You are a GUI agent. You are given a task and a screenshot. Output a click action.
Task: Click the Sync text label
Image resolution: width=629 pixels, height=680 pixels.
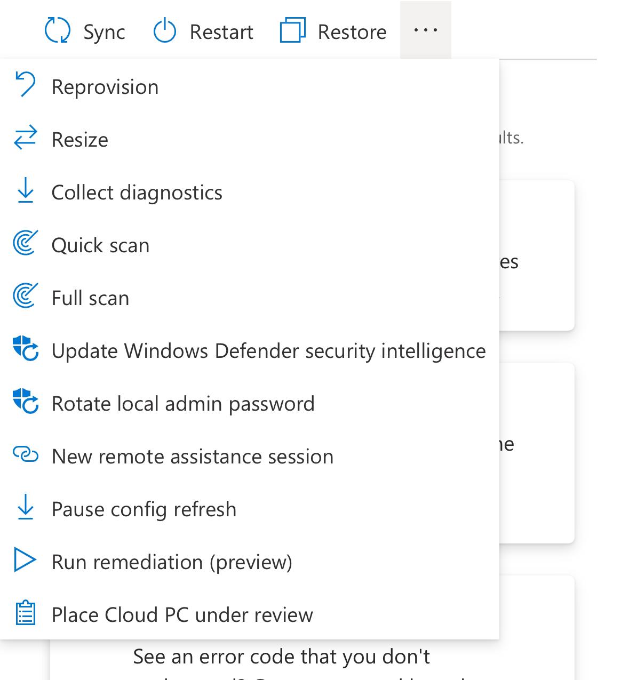point(104,33)
